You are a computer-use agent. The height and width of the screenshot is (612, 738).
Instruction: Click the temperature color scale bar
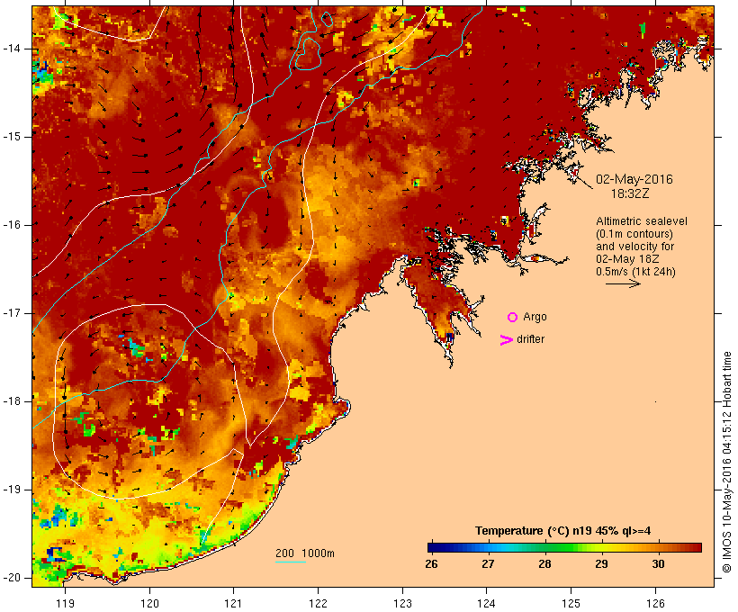point(565,547)
